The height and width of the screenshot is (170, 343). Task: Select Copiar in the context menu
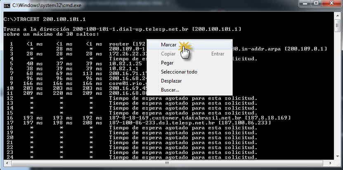[x=189, y=54]
